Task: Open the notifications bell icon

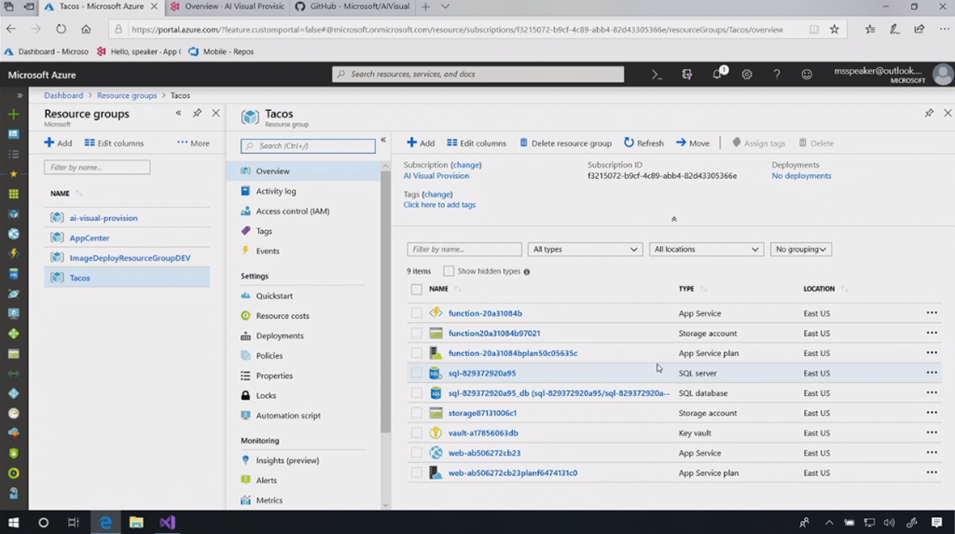Action: pyautogui.click(x=717, y=75)
